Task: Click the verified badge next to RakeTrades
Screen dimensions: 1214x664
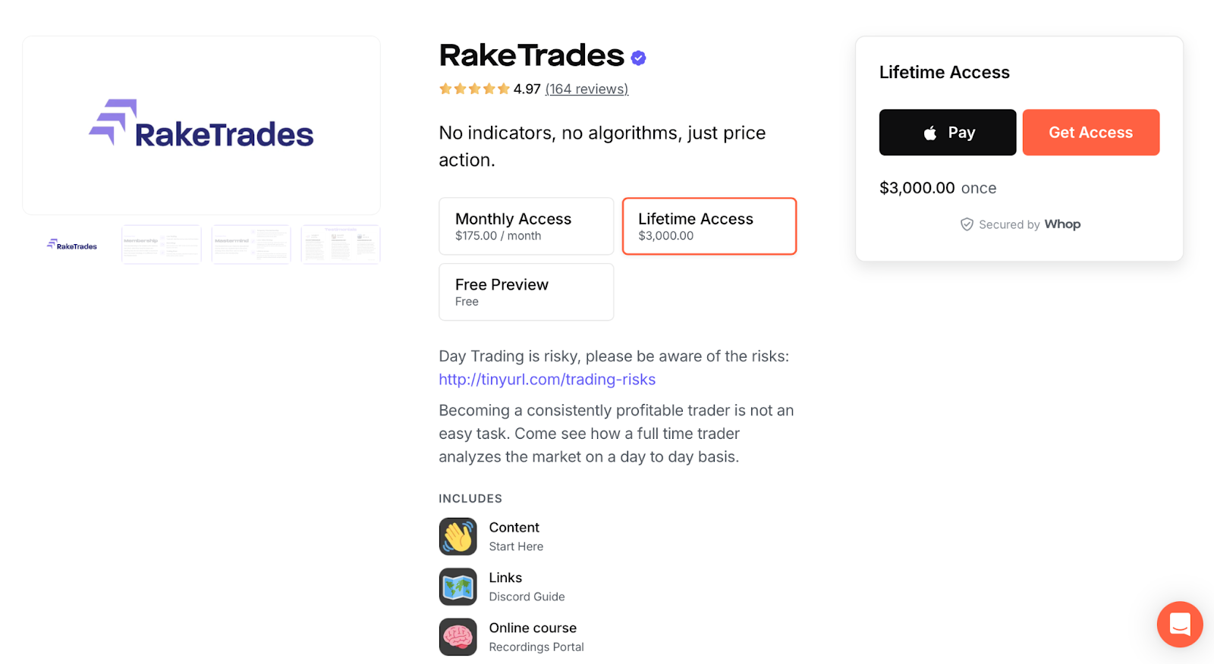Action: pos(638,57)
